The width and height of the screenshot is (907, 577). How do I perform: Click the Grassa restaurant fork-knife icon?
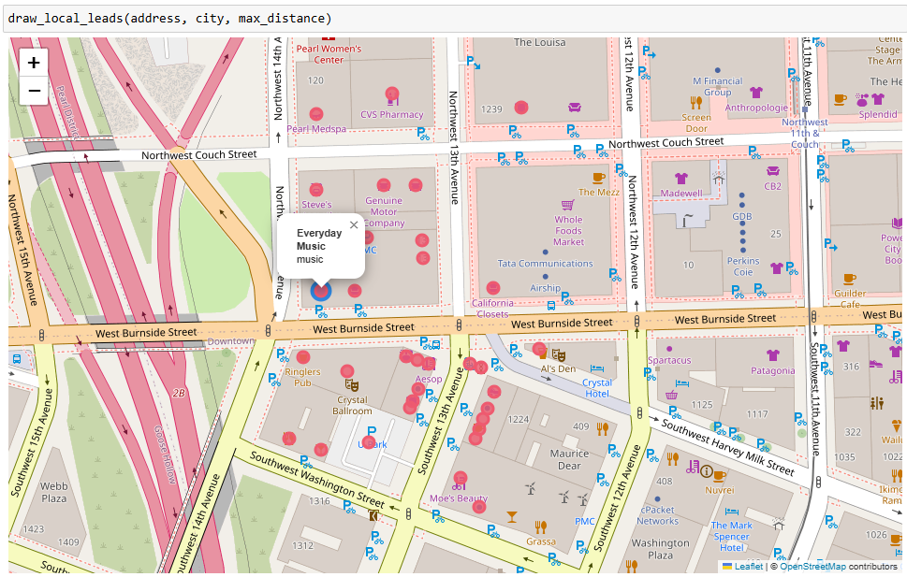(541, 527)
